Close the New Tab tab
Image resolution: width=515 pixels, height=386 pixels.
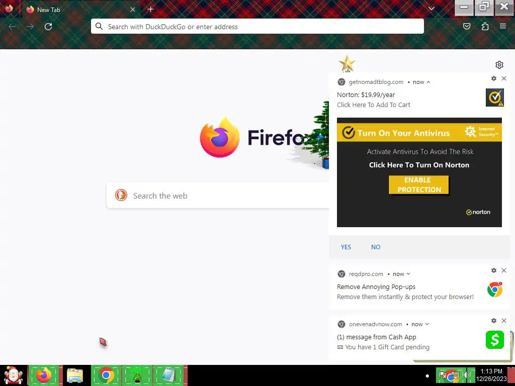click(x=133, y=10)
